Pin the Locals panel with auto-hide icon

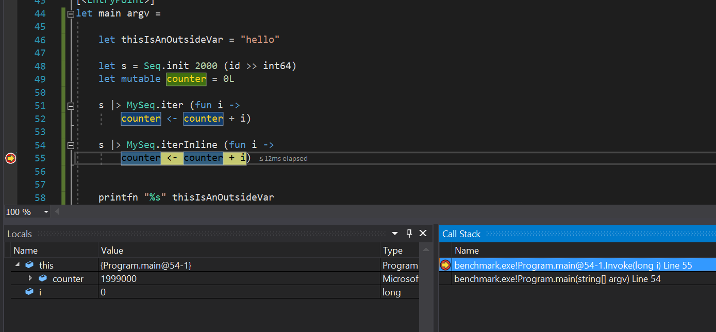pos(409,234)
